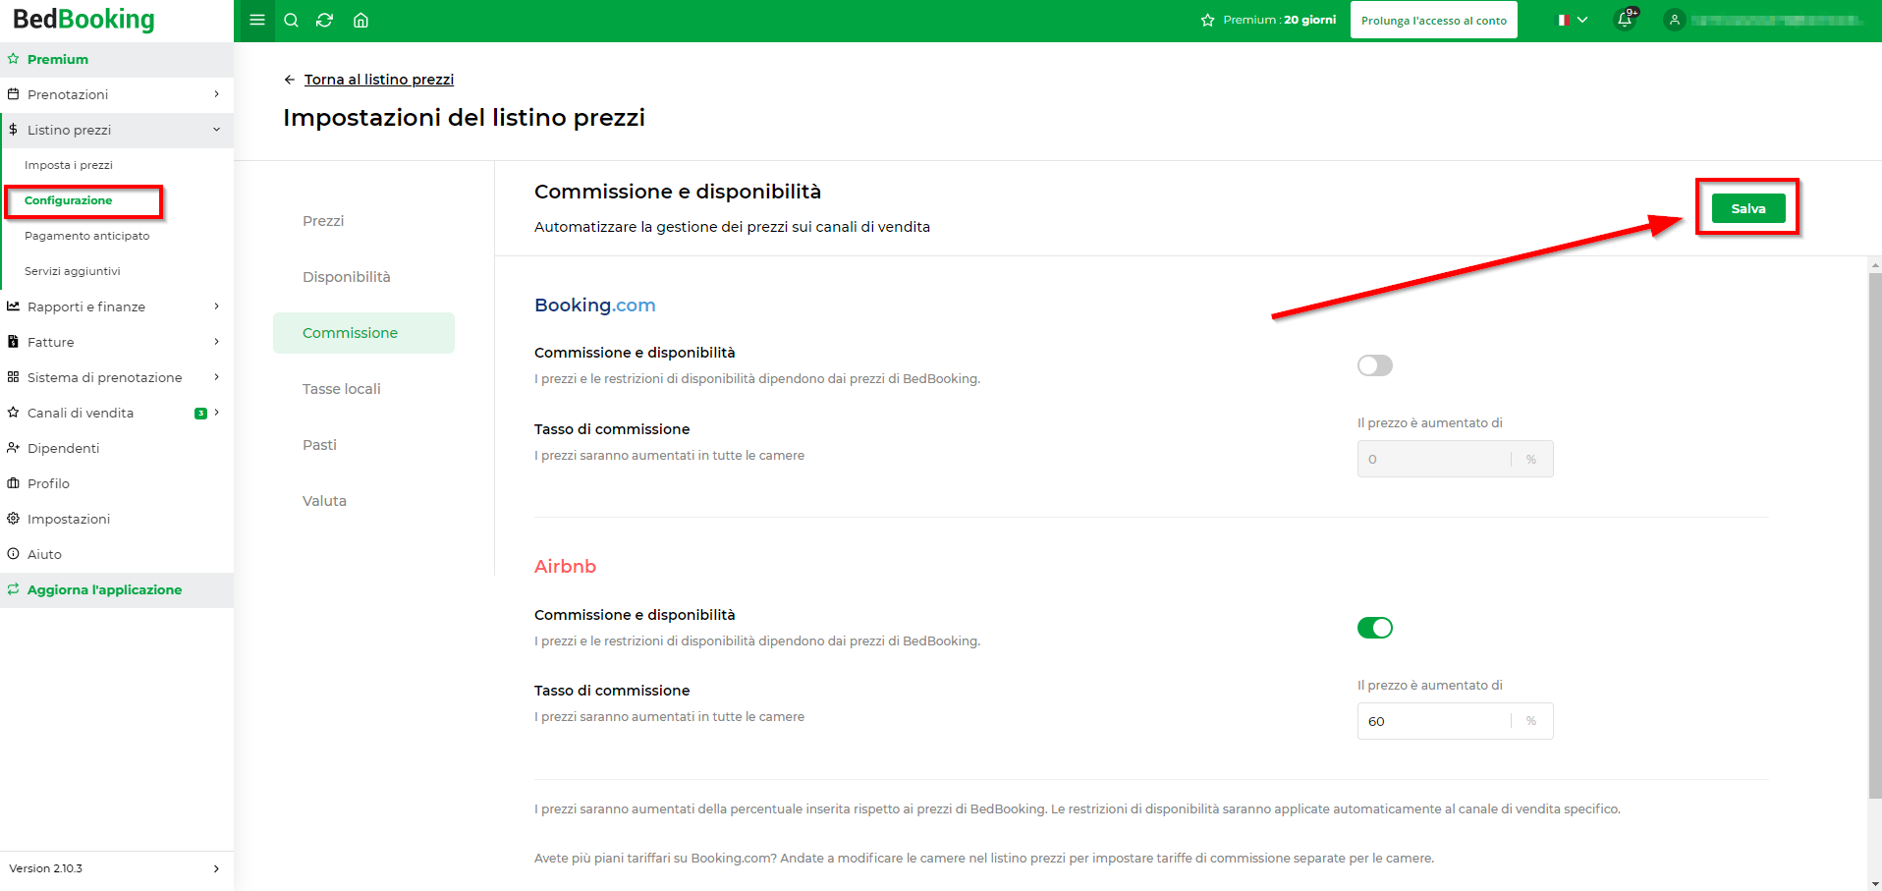Click Premium: 20 giorni text
1882x891 pixels.
point(1279,20)
